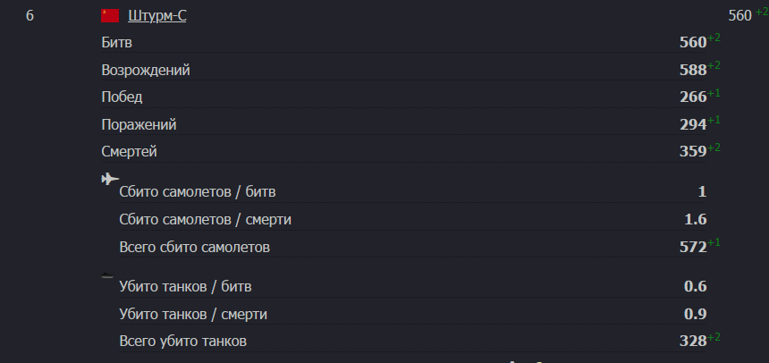This screenshot has height=363, width=769.
Task: Select Всего сбито самолетов row
Action: (x=412, y=247)
